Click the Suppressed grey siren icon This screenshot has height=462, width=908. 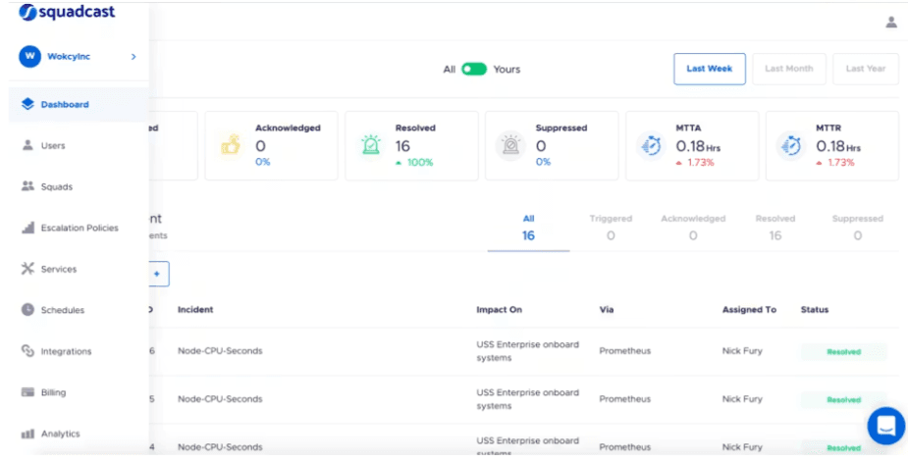(x=510, y=145)
